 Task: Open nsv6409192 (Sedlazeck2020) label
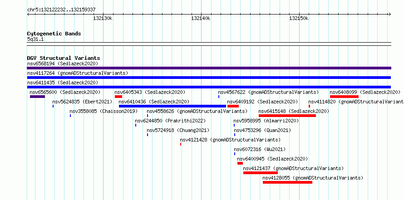[x=262, y=102]
